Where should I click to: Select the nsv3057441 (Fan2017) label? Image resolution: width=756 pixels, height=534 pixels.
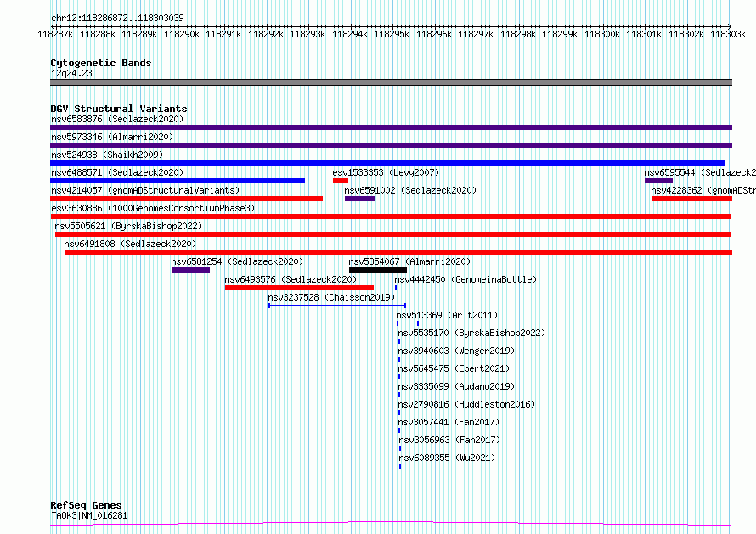click(449, 422)
